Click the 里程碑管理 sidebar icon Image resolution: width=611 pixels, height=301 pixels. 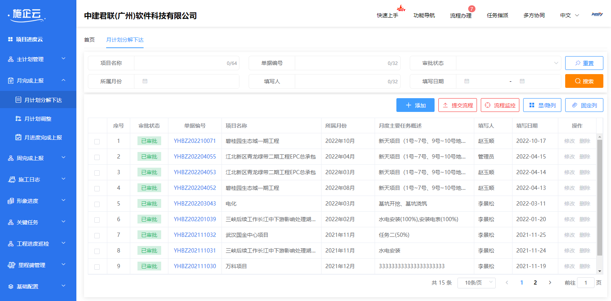[11, 265]
